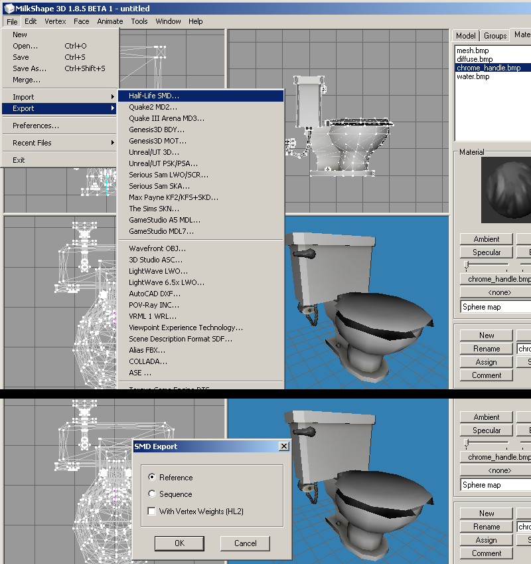The width and height of the screenshot is (531, 564).
Task: Select the Reference radio button
Action: pos(152,478)
